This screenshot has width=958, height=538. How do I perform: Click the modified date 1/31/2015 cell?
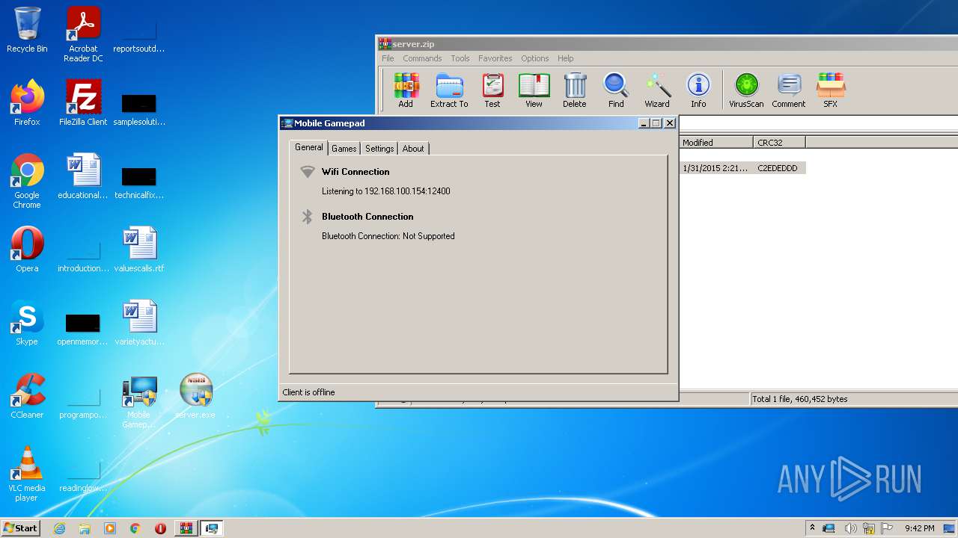coord(716,168)
